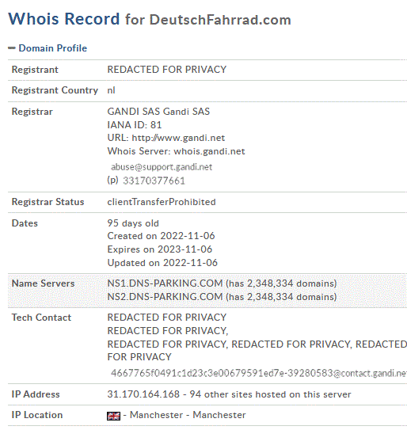The height and width of the screenshot is (430, 407).
Task: Click the Updated on 2022-11-06 date
Action: 162,263
